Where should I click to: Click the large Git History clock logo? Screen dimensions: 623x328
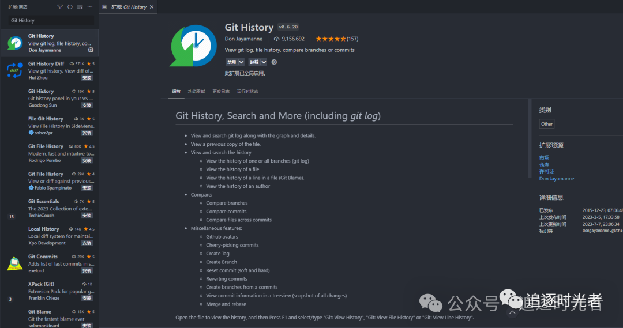click(193, 46)
